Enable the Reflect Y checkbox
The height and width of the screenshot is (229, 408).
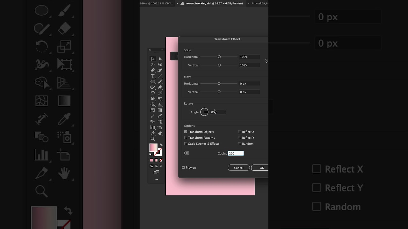(239, 138)
